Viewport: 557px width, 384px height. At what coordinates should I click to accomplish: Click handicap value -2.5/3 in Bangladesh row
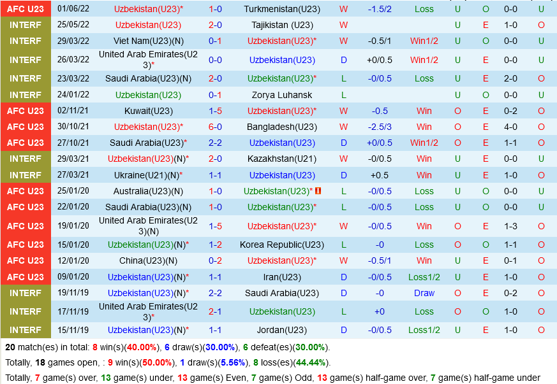(380, 127)
